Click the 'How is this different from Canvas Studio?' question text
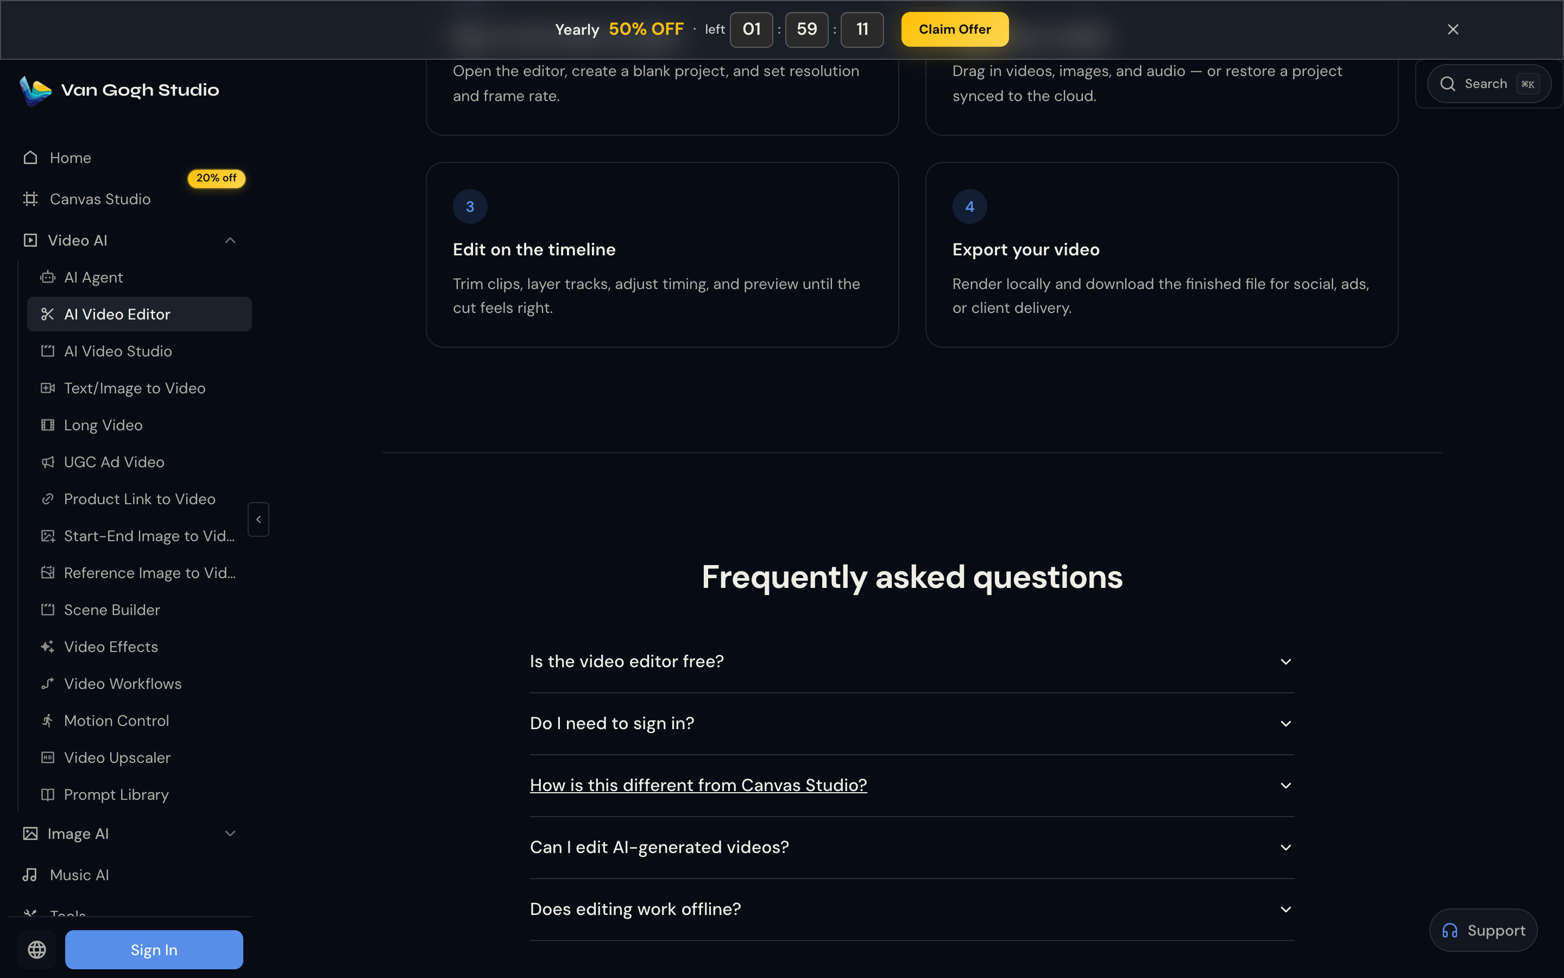The image size is (1564, 978). [x=698, y=785]
